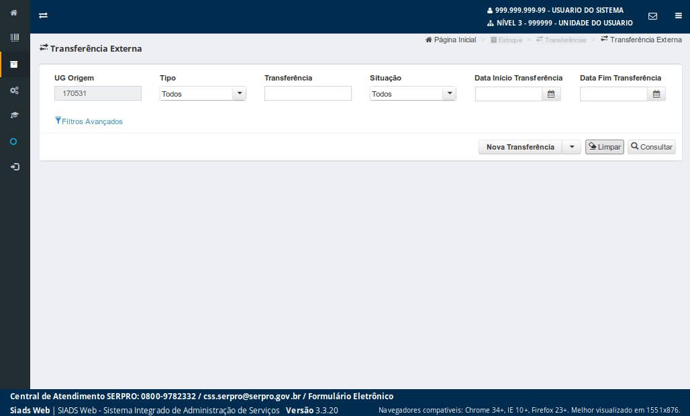Image resolution: width=690 pixels, height=416 pixels.
Task: Click the Estoque breadcrumb
Action: click(507, 40)
